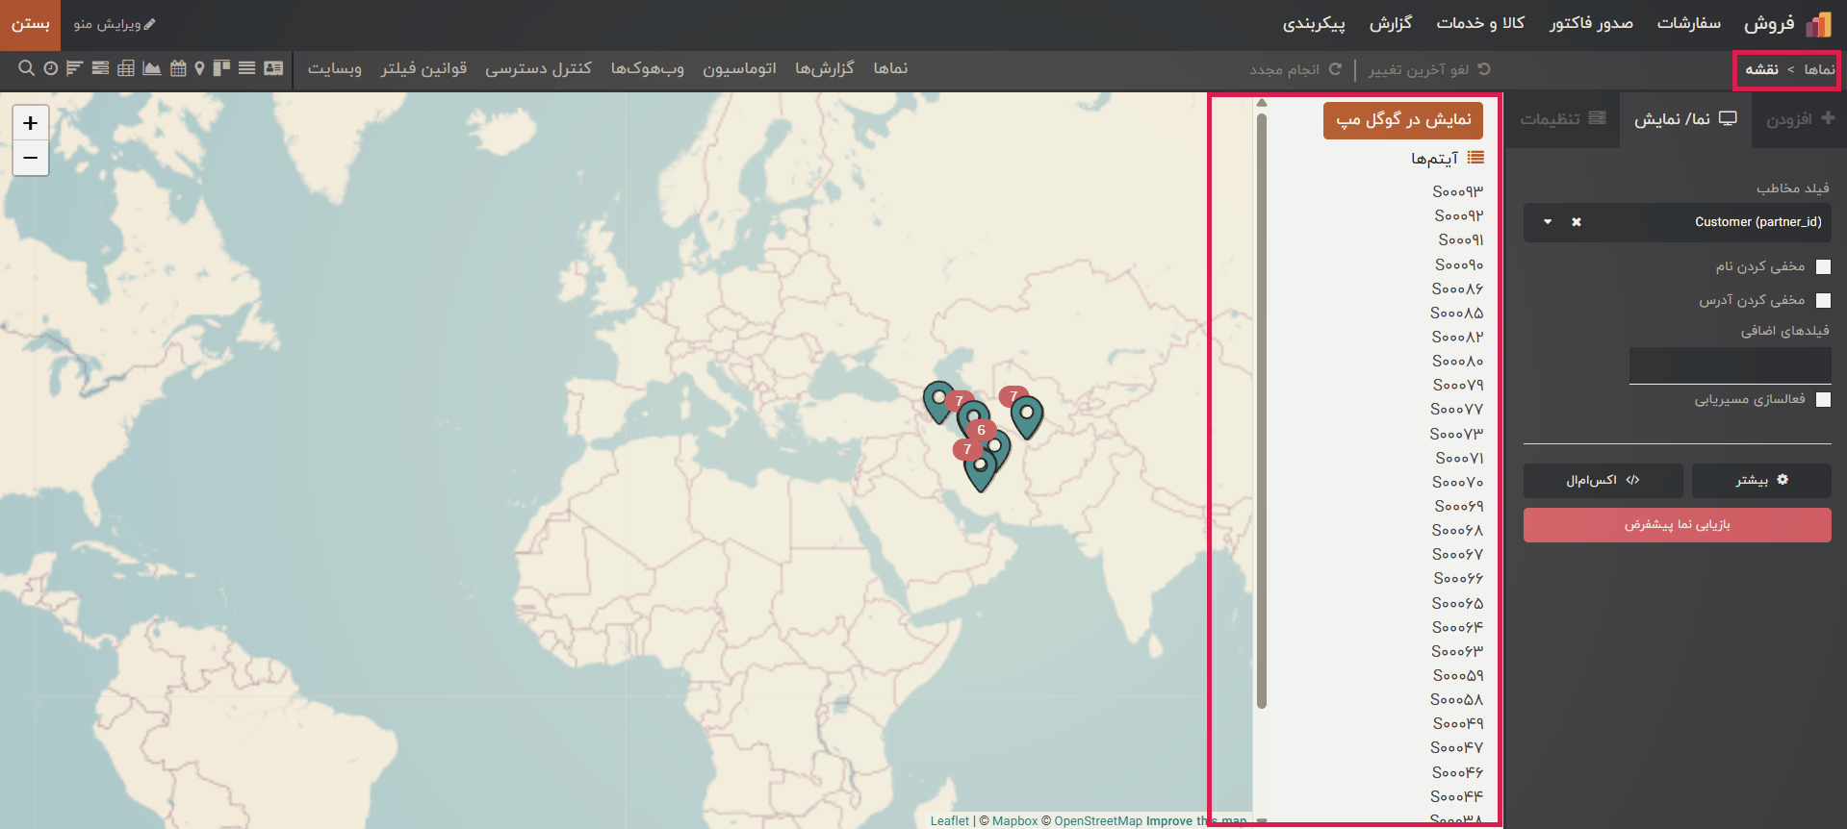Toggle the مخفی کردن نام checkbox

(x=1823, y=267)
